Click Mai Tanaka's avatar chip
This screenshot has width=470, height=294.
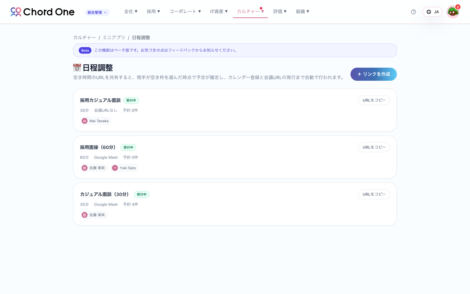96,121
